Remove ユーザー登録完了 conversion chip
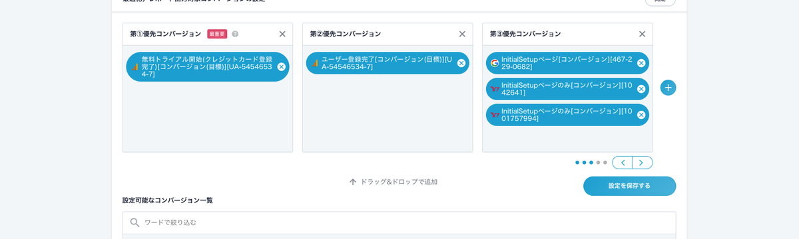 461,63
